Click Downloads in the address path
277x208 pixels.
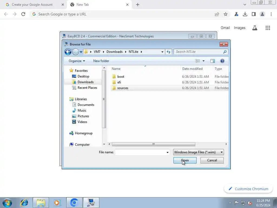pos(114,52)
